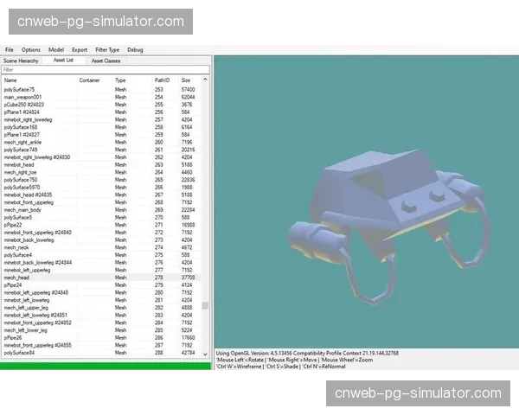Select the main_weapon001 mesh asset
Viewport: 519px width, 415px height.
pos(22,97)
